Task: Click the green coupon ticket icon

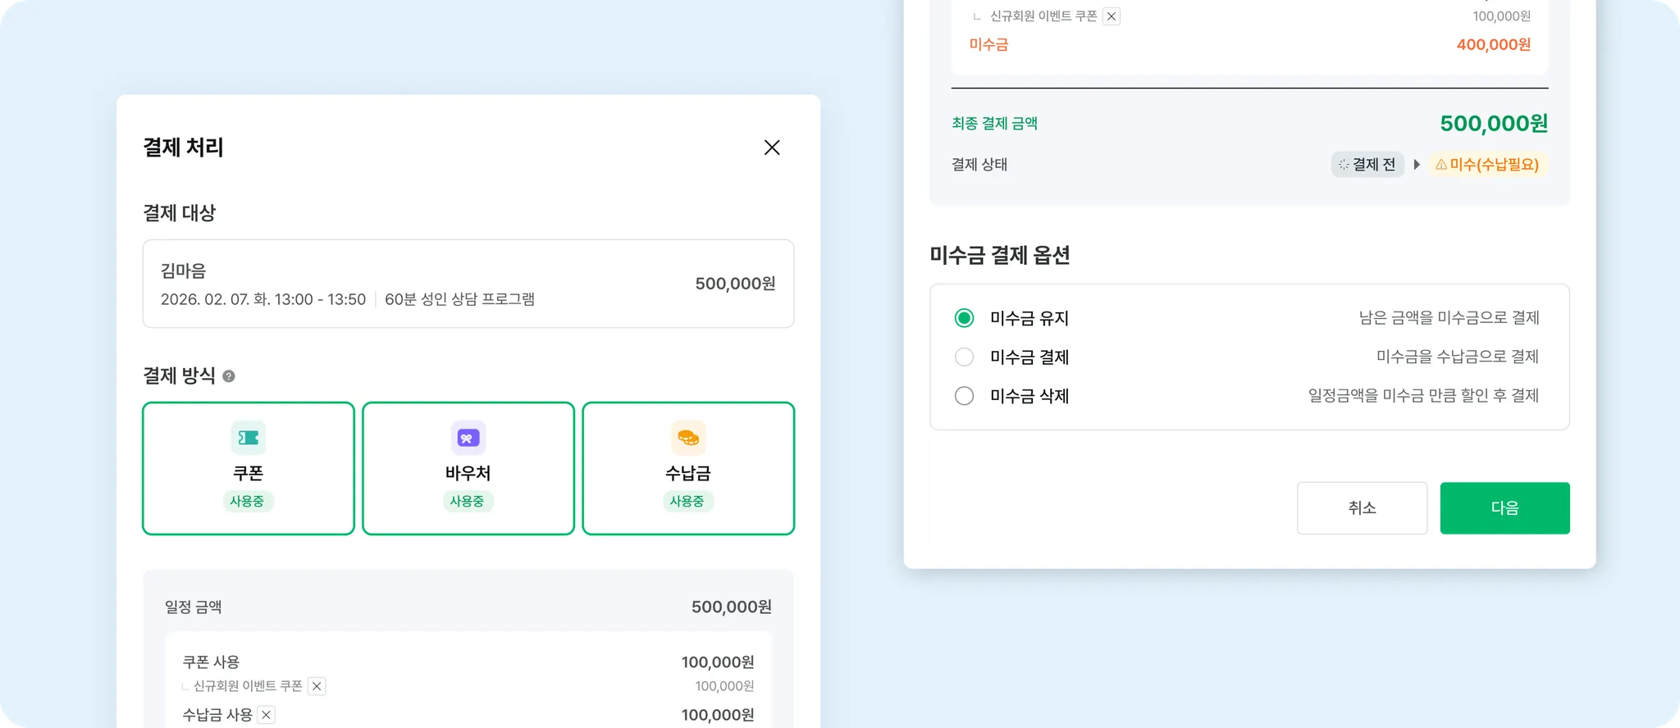Action: (248, 438)
